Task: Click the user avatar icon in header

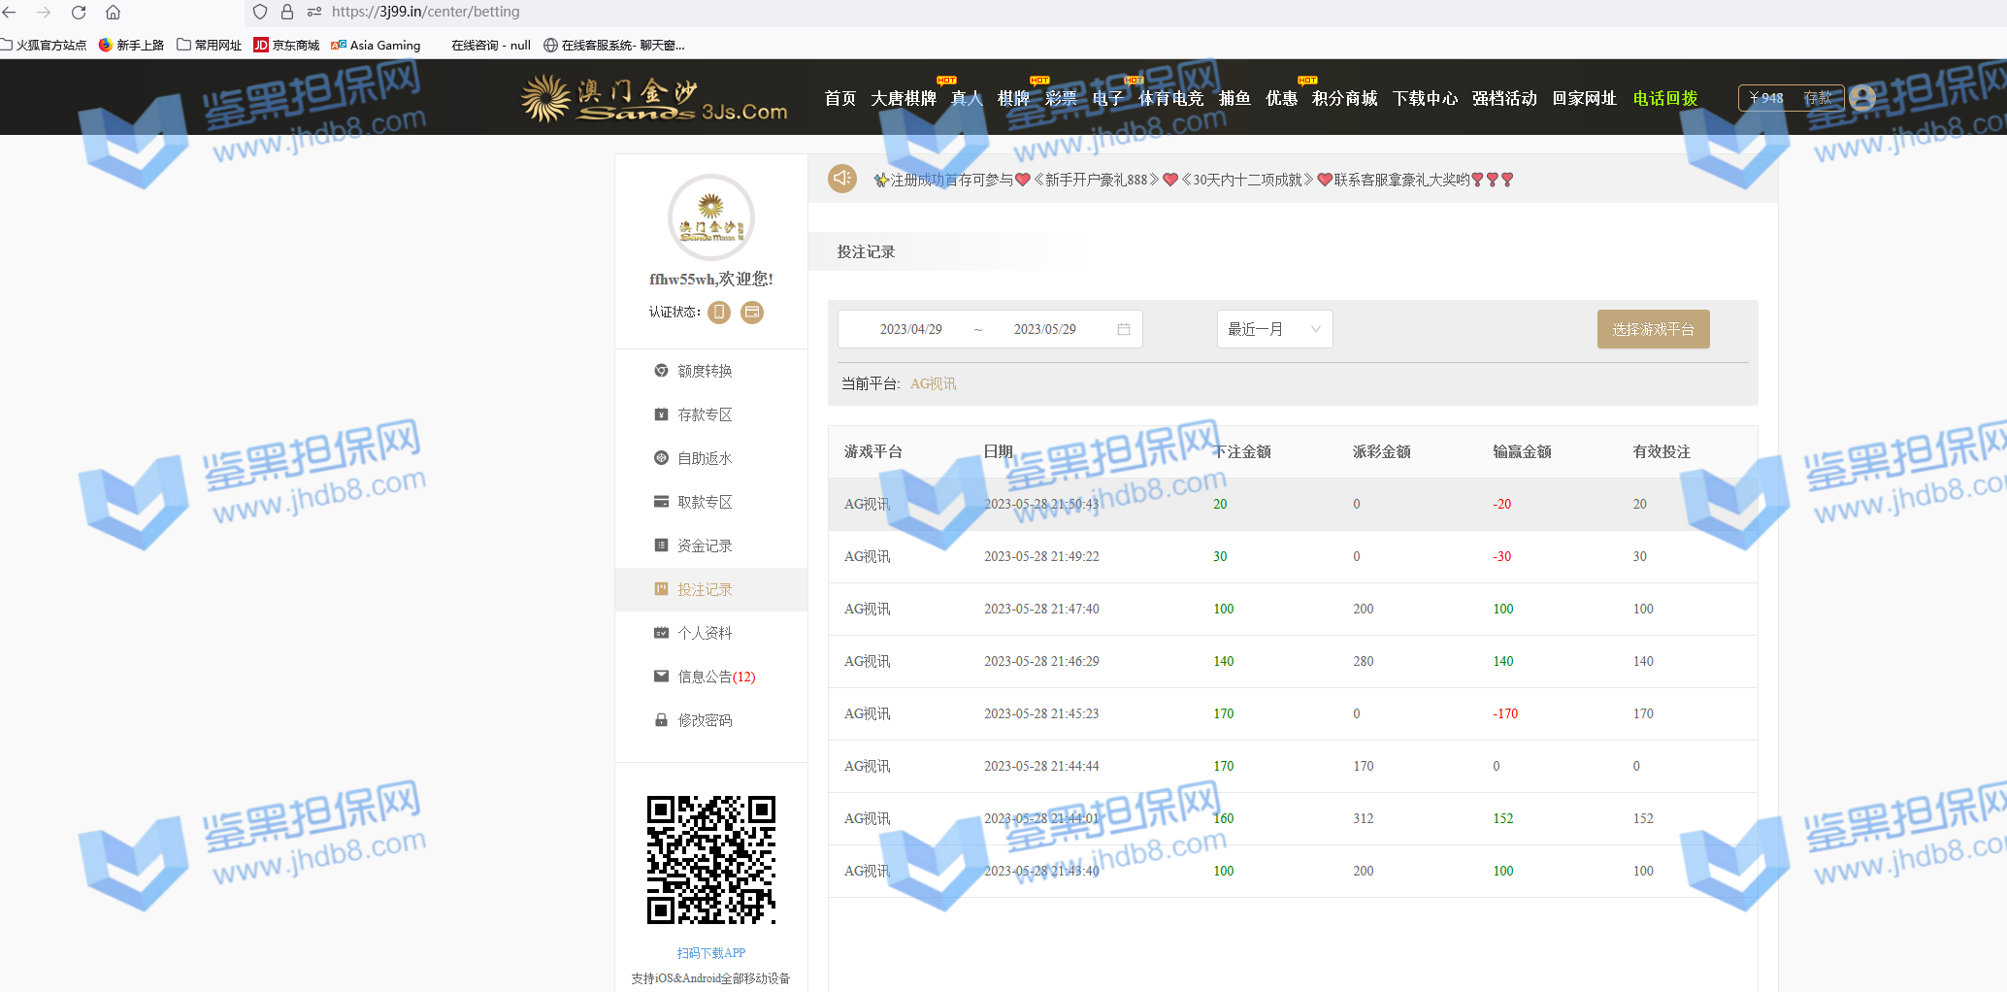Action: [1861, 97]
